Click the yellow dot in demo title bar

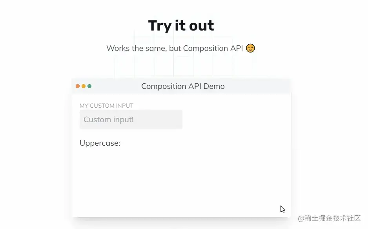tap(84, 86)
